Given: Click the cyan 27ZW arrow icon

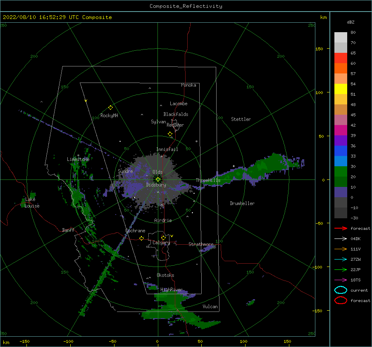Looking at the screenshot, I should (341, 260).
